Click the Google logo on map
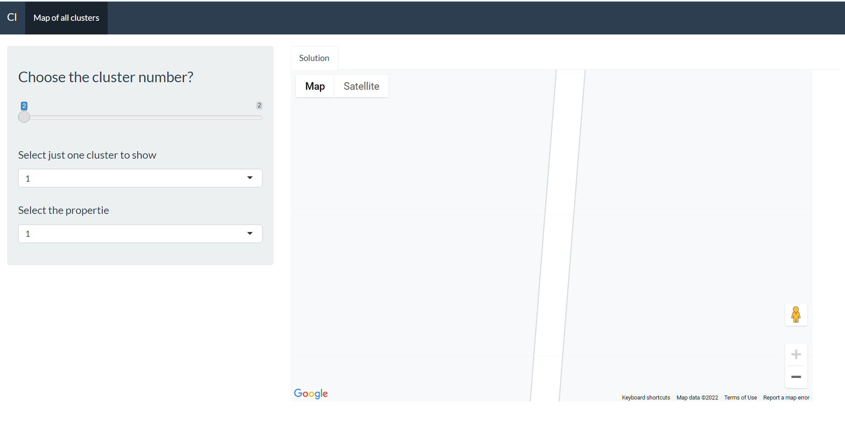This screenshot has width=845, height=430. (311, 393)
